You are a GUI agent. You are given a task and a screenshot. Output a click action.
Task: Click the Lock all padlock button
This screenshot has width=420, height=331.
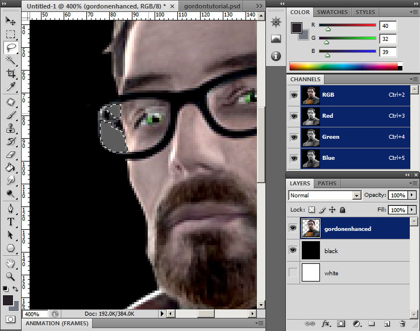(343, 210)
